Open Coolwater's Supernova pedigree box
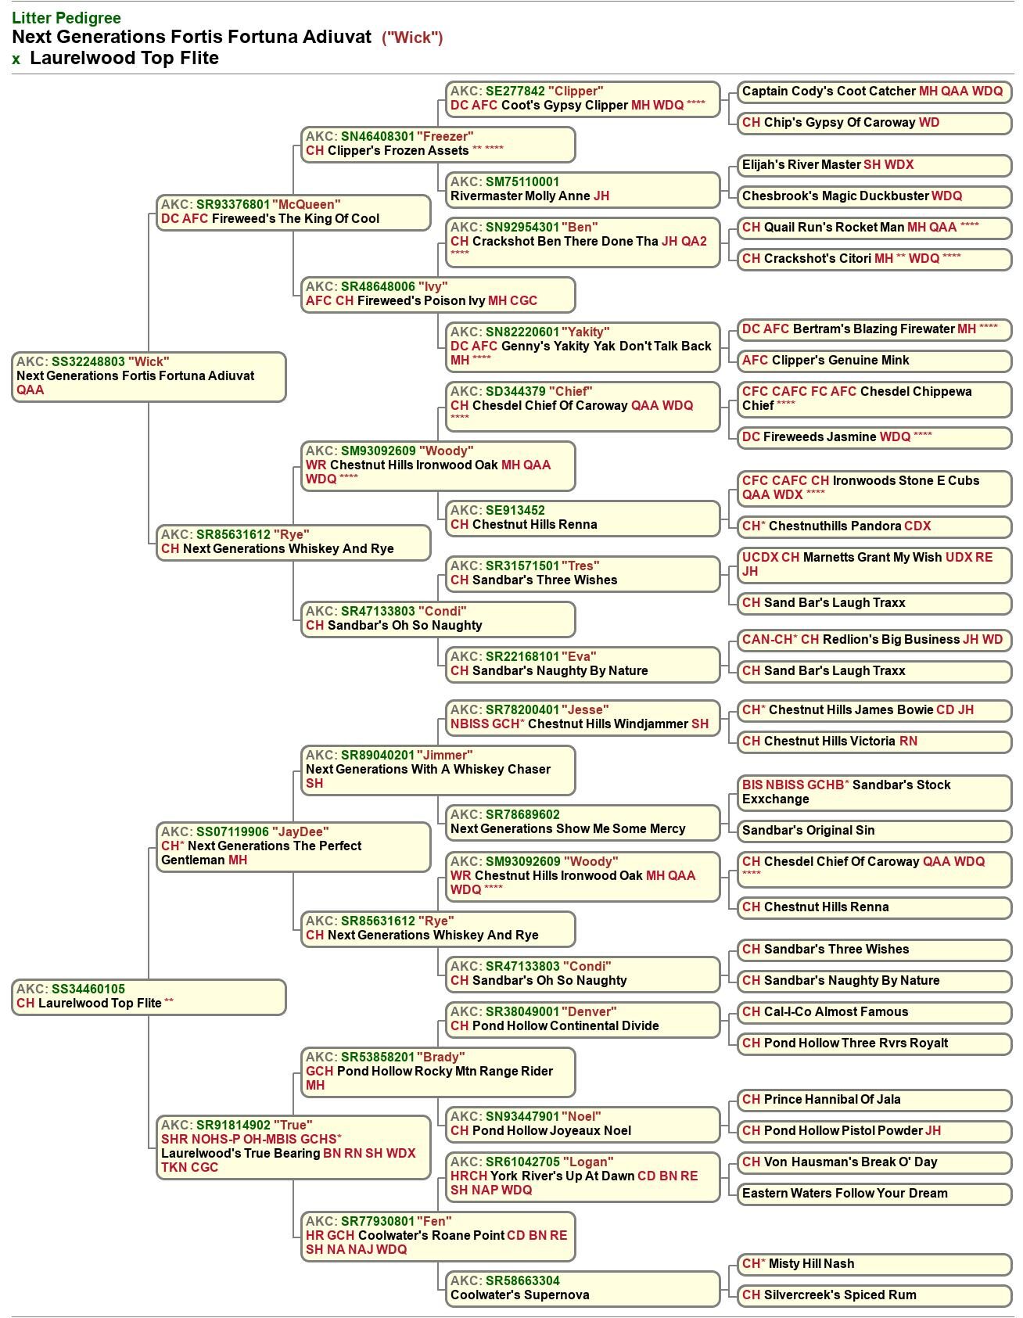 (583, 1288)
